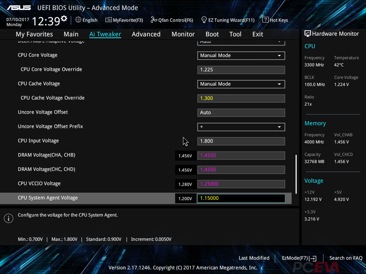This screenshot has width=366, height=274.
Task: Expand the Uncore Voltage Offset Prefix dropdown
Action: [241, 127]
